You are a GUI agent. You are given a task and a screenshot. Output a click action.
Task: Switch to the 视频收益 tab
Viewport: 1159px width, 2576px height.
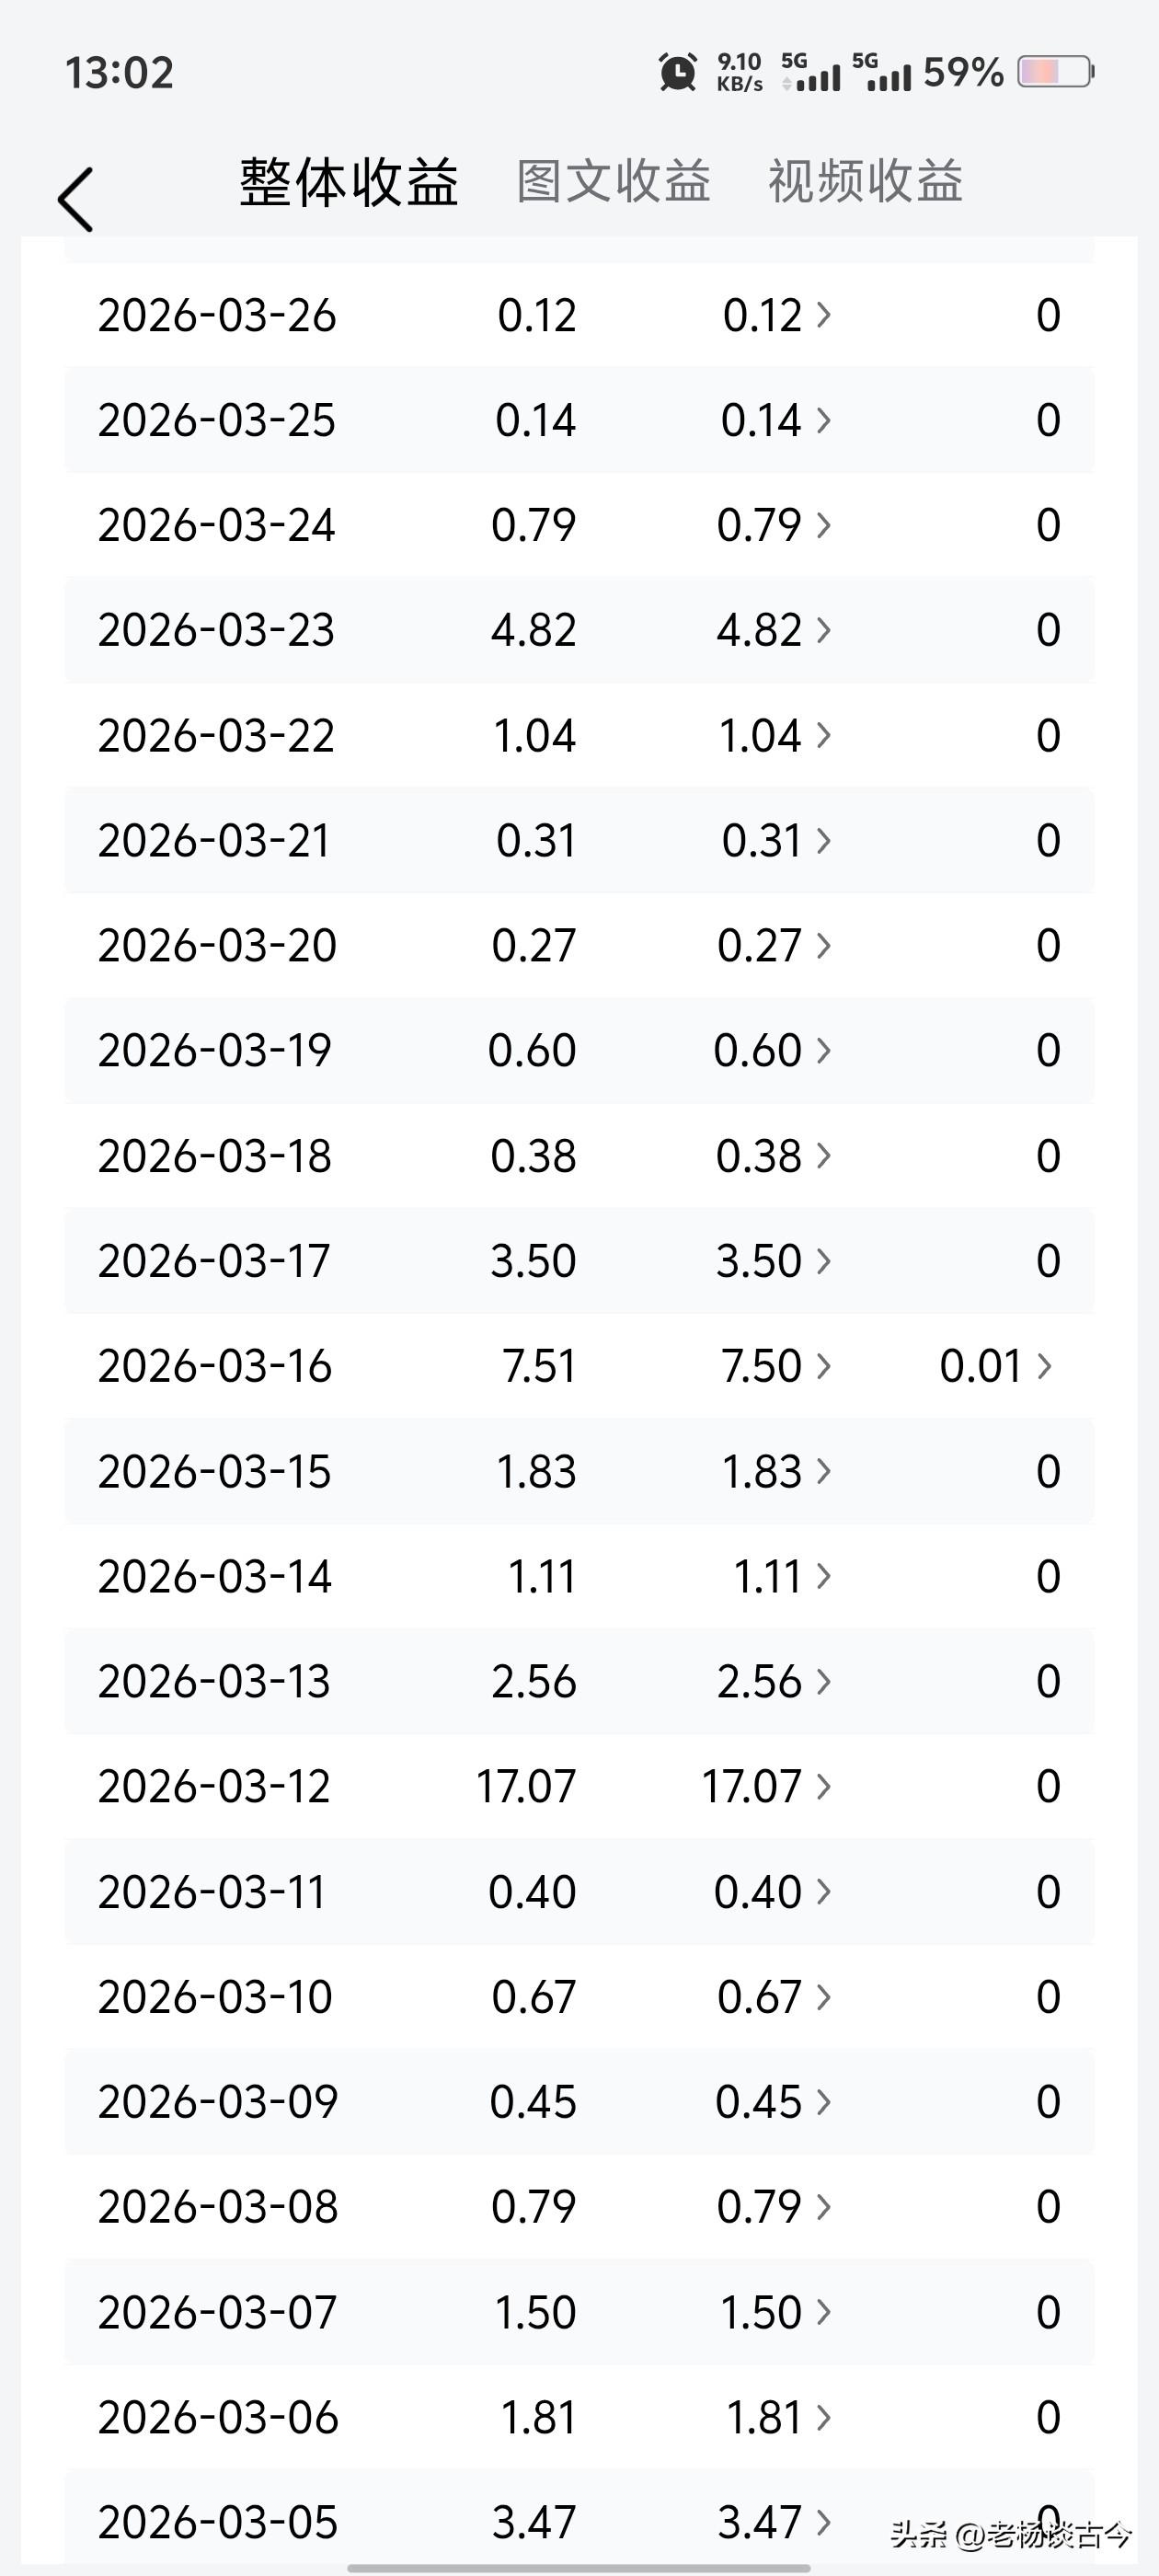click(865, 182)
